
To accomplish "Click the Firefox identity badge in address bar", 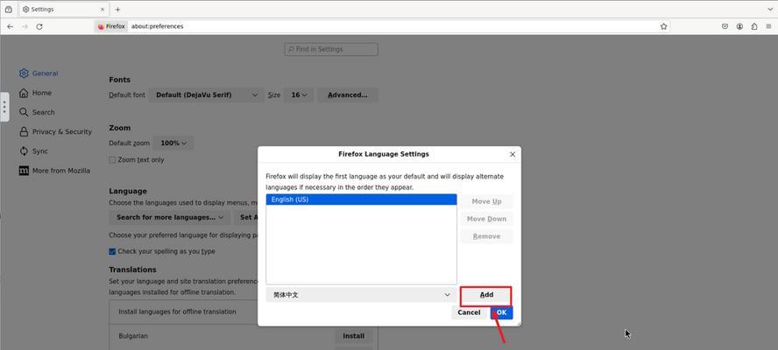I will [x=111, y=26].
